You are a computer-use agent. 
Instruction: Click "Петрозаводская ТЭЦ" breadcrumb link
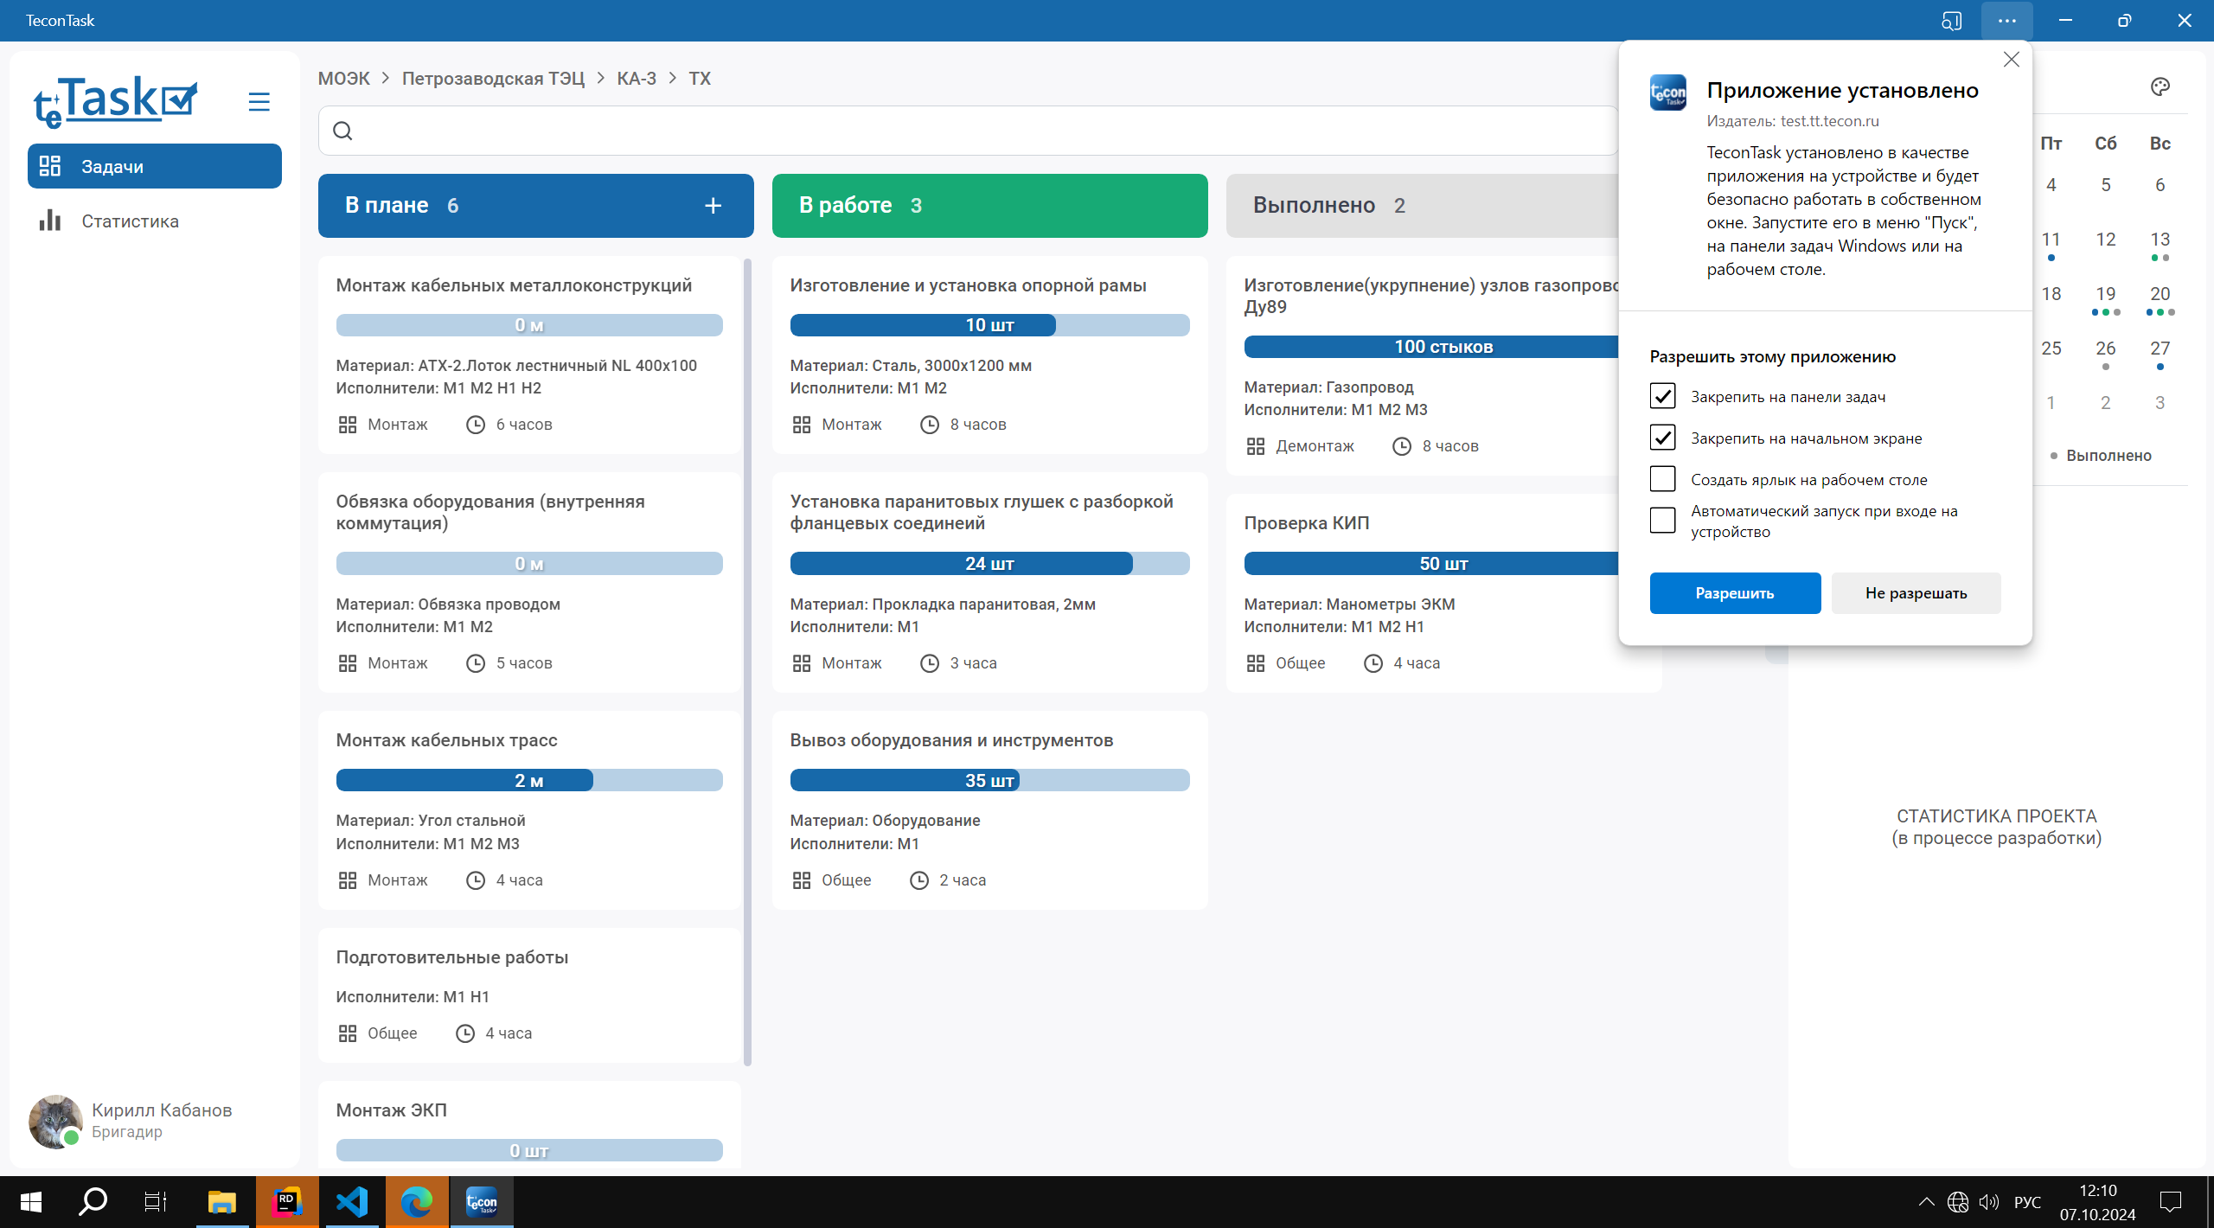(493, 79)
